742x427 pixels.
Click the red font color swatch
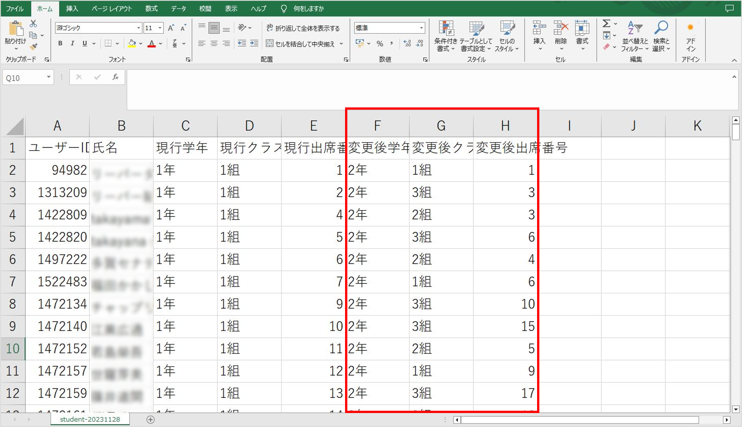(x=152, y=44)
